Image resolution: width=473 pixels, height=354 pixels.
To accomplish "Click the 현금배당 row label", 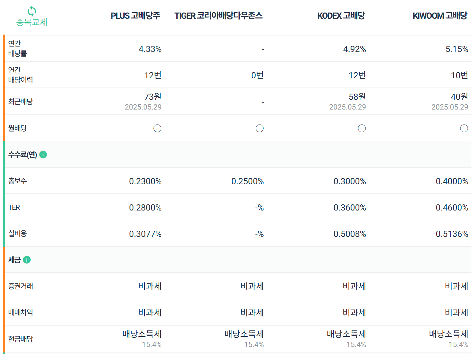I will pyautogui.click(x=21, y=339).
